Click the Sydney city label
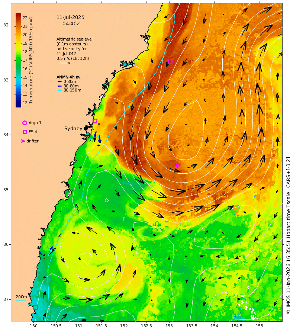Viewport: 290px width, 331px height. tap(73, 128)
